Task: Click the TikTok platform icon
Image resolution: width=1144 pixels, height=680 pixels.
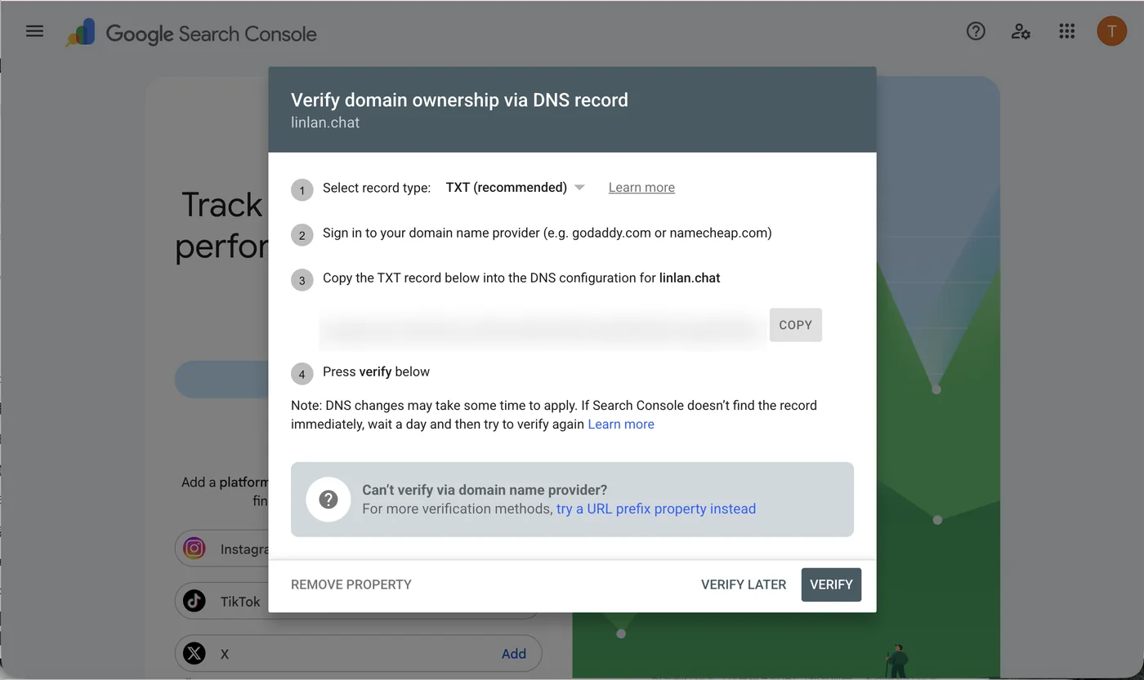Action: 194,601
